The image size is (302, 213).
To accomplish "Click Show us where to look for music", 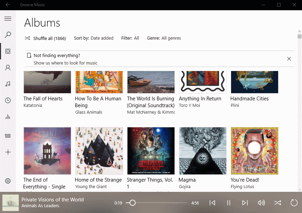I will (65, 63).
